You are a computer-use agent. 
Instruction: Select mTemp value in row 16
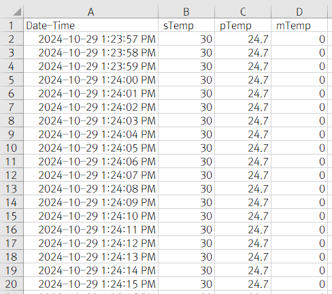tap(299, 229)
